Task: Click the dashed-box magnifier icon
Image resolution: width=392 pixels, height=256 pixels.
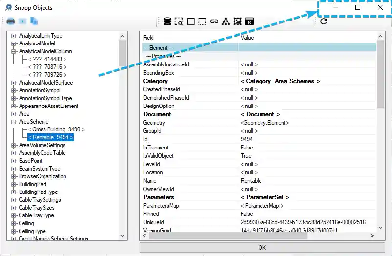Action: tap(179, 21)
